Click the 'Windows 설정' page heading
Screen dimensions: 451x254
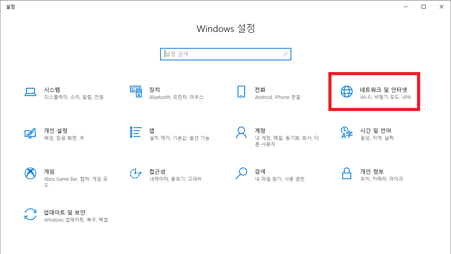pos(226,28)
